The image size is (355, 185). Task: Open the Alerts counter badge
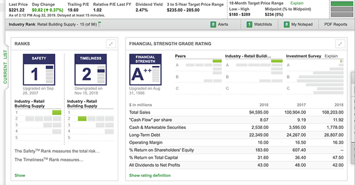click(x=213, y=24)
